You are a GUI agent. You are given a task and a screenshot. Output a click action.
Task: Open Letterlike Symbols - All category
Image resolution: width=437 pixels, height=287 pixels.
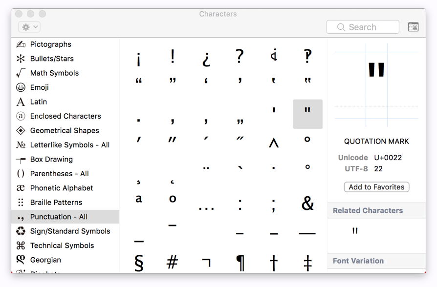[69, 145]
